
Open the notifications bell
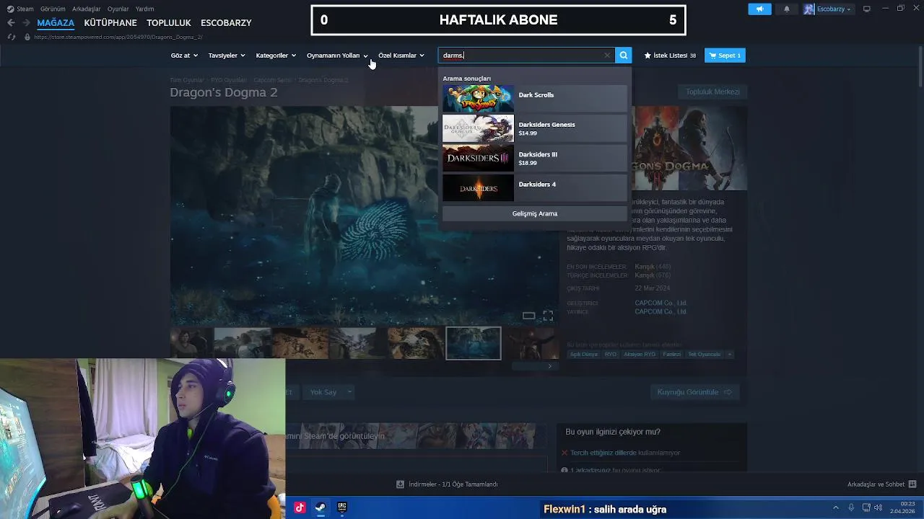[787, 9]
